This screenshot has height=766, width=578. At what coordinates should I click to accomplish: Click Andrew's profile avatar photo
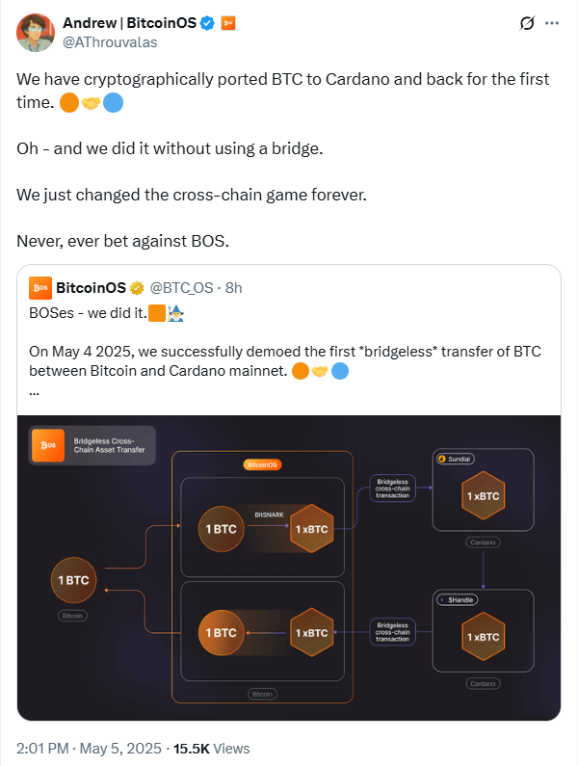point(35,32)
